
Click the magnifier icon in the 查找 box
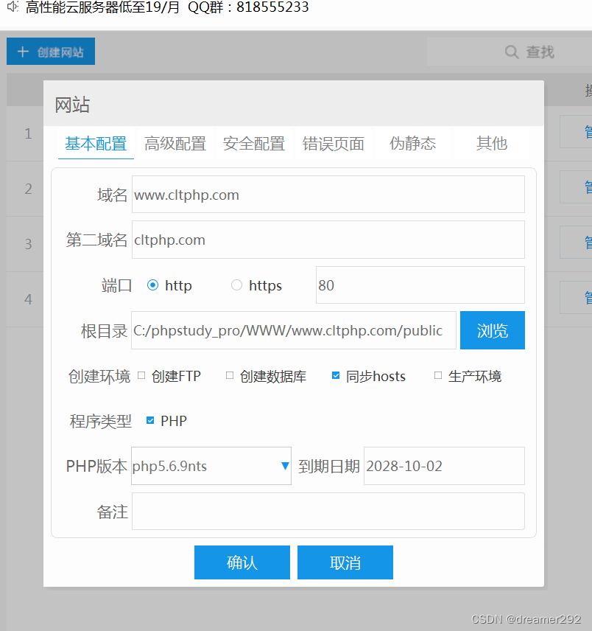511,52
